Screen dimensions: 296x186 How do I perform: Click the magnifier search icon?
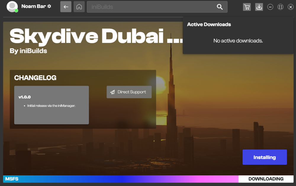pos(220,7)
